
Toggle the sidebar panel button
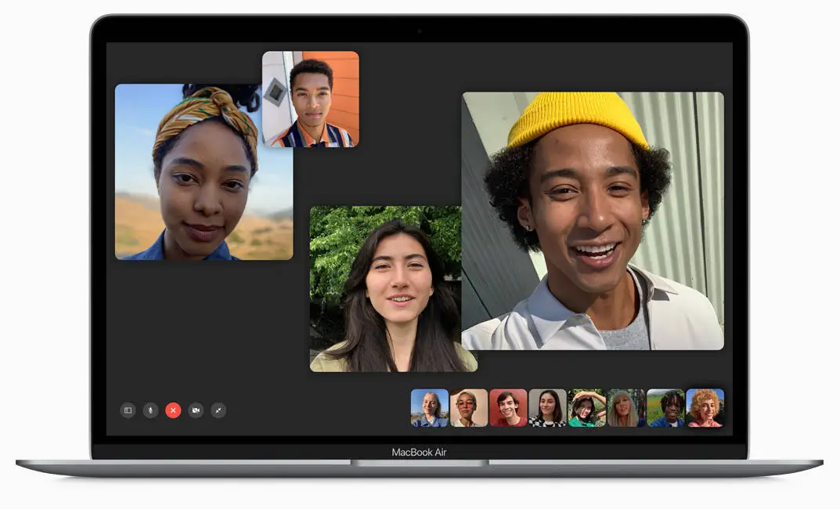click(x=128, y=410)
